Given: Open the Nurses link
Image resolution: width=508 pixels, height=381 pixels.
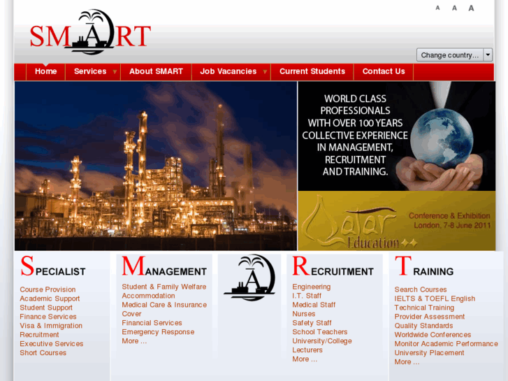Looking at the screenshot, I should click(303, 314).
